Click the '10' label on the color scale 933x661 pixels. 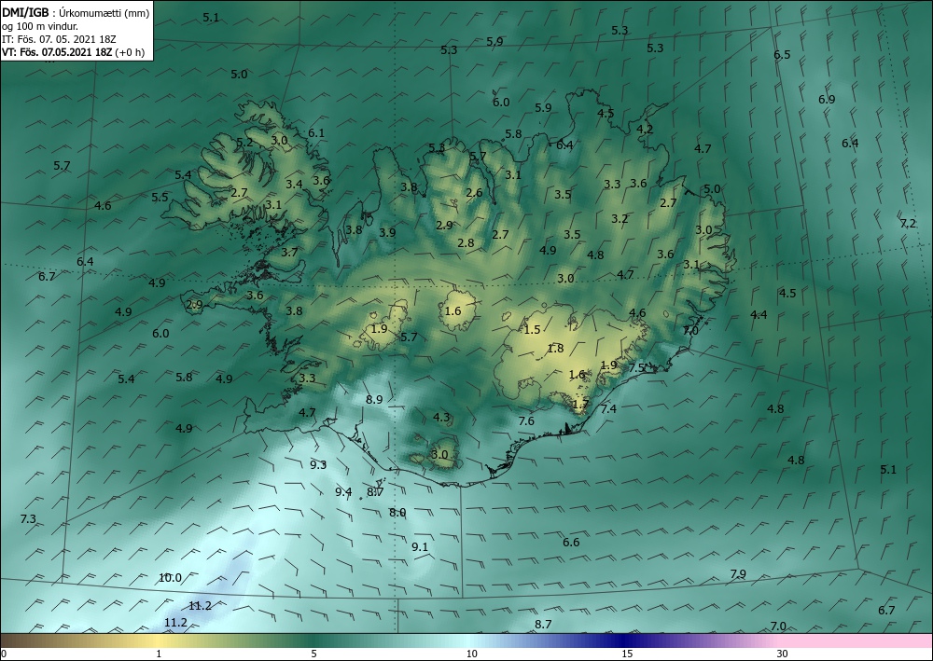click(471, 654)
